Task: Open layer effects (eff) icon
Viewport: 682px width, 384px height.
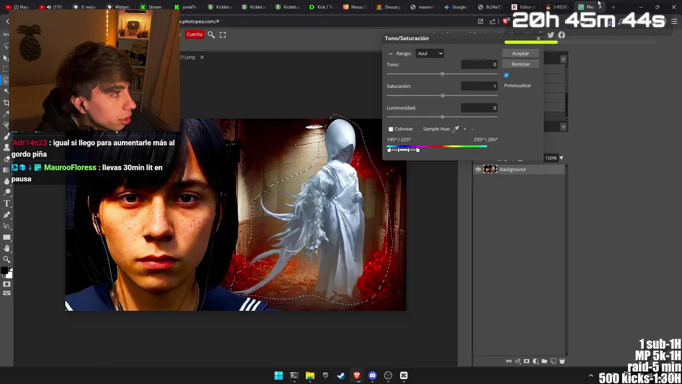Action: pos(517,361)
